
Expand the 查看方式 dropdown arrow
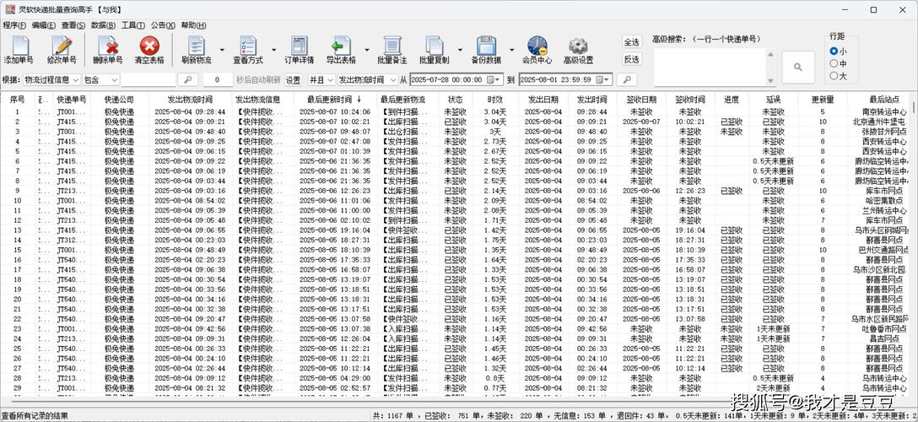click(274, 51)
